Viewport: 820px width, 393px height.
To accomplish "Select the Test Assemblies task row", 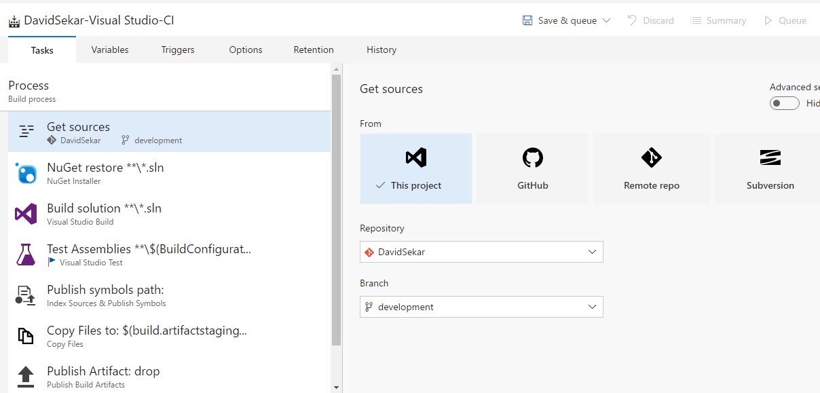I will (x=169, y=255).
